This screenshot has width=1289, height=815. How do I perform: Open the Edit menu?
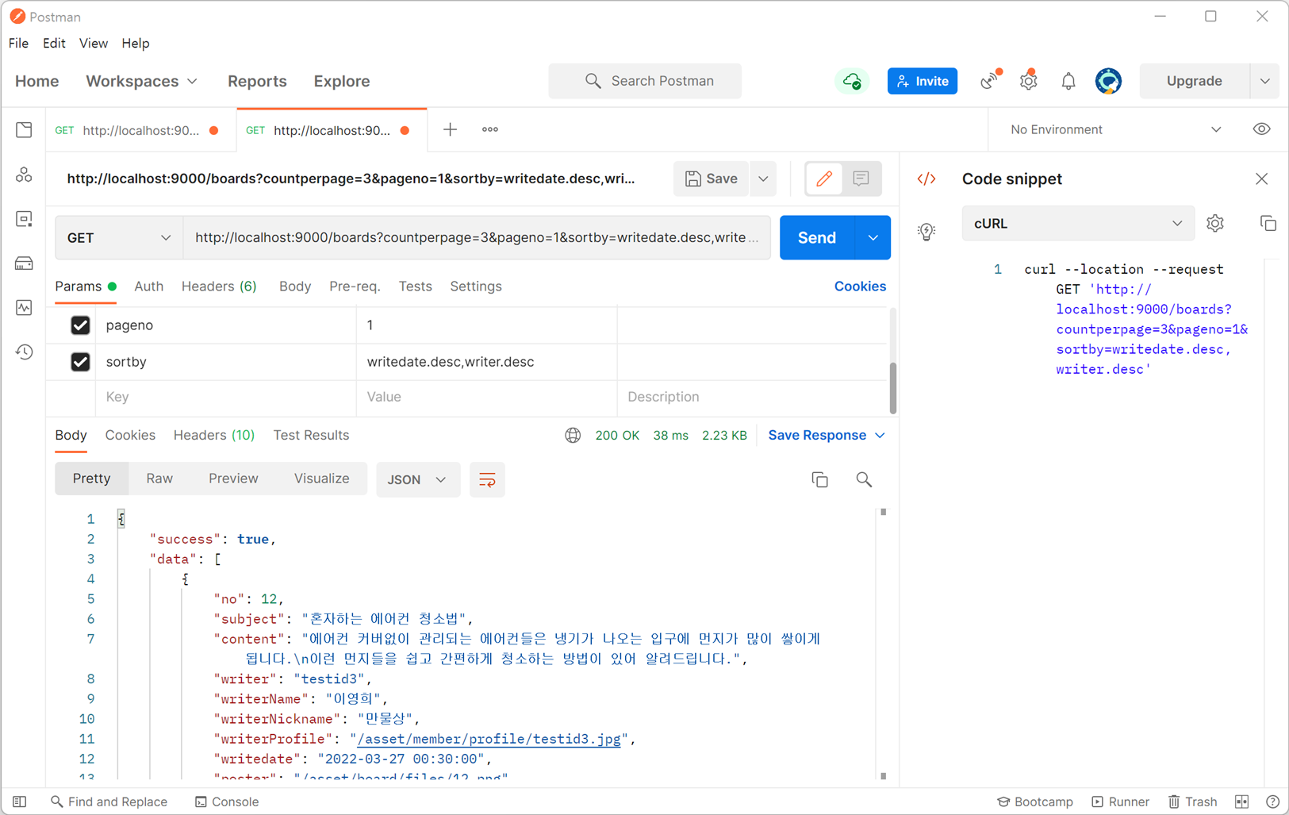[x=54, y=44]
